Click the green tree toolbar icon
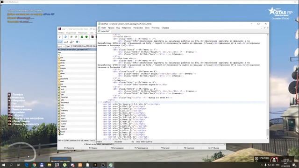299x168 pixels. (x=82, y=37)
